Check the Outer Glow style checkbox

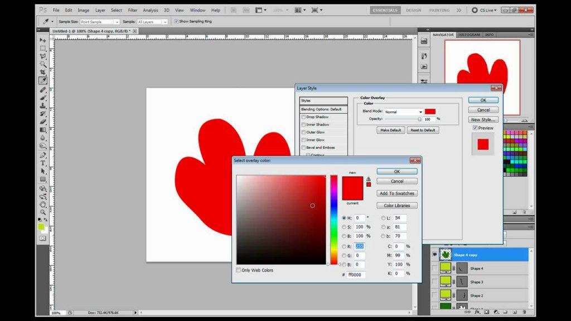(303, 132)
